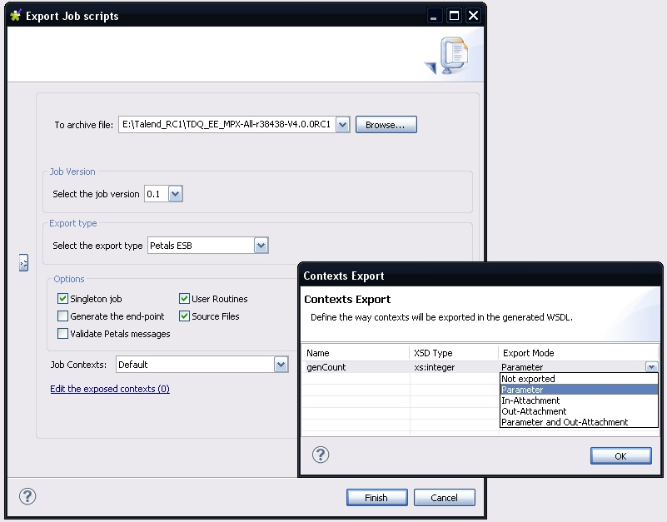Screen dimensions: 667x522
Task: Choose In-Attachment export mode
Action: (x=530, y=400)
